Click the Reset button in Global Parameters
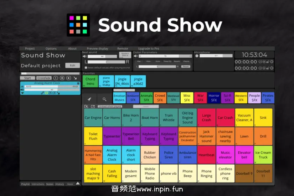The image size is (294, 196). coord(186,67)
